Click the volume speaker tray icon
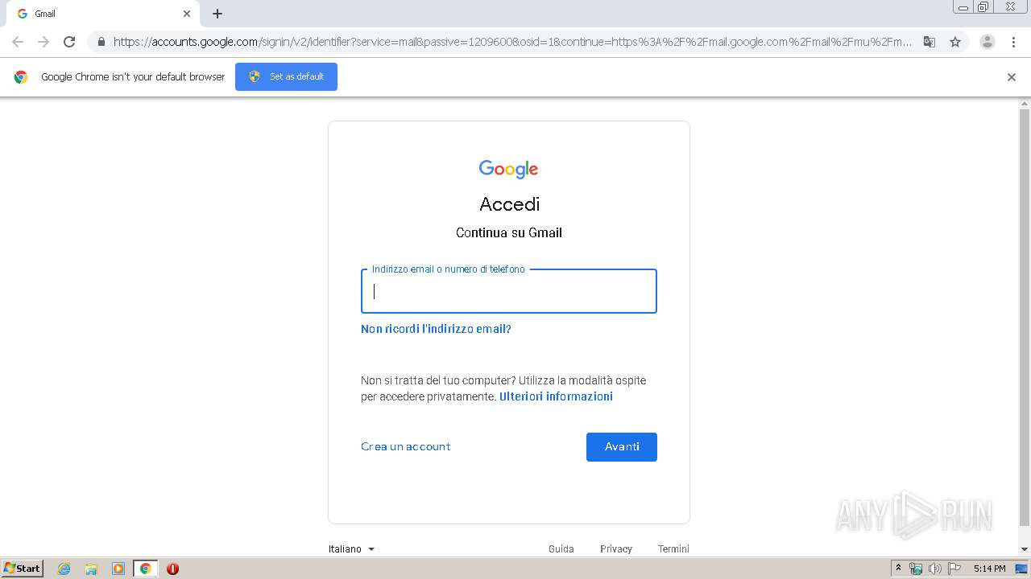 pyautogui.click(x=934, y=569)
